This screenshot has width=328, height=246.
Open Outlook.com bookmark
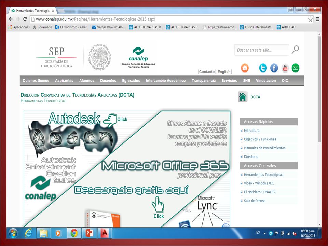point(72,27)
